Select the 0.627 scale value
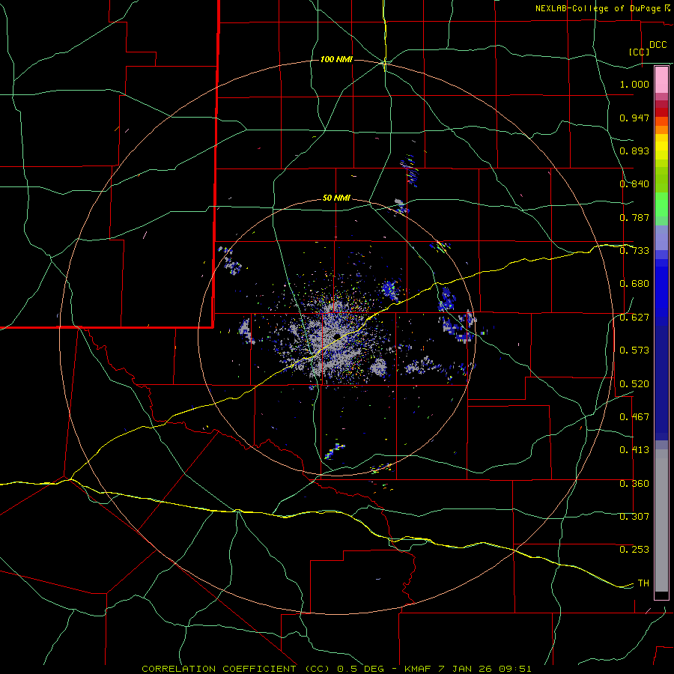674x674 pixels. point(634,318)
